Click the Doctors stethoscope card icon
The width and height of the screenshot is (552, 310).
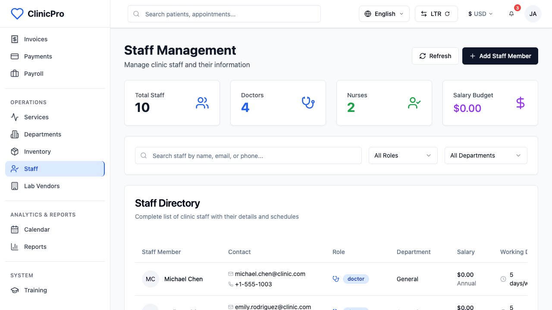(308, 103)
